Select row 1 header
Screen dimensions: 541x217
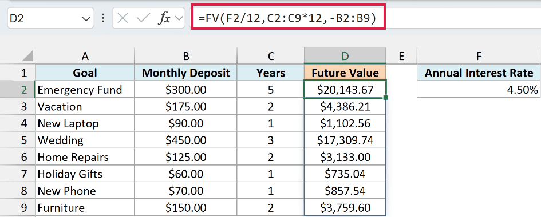tap(17, 73)
